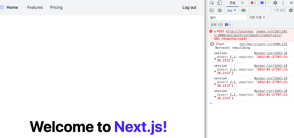
Task: Toggle the device toolbar icon
Action: point(219,3)
